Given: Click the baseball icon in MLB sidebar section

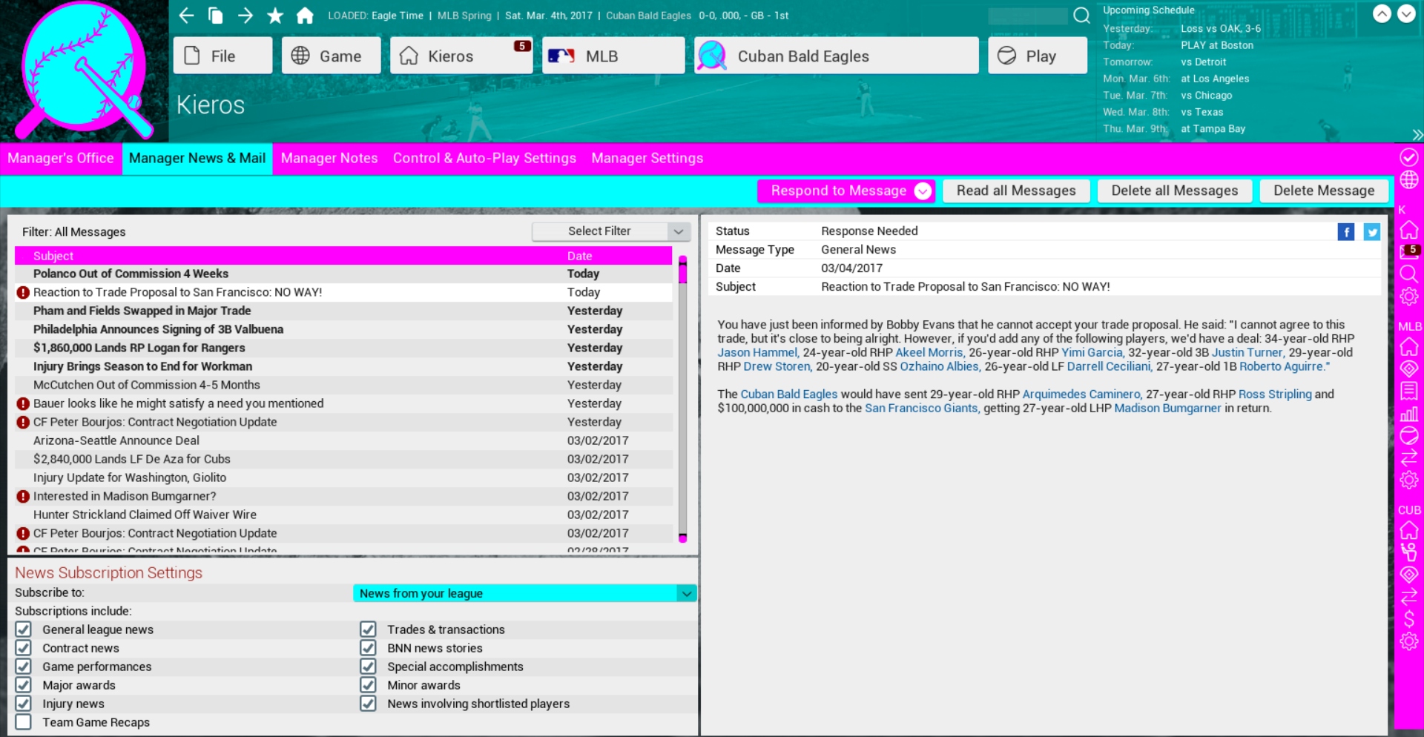Looking at the screenshot, I should 1409,436.
